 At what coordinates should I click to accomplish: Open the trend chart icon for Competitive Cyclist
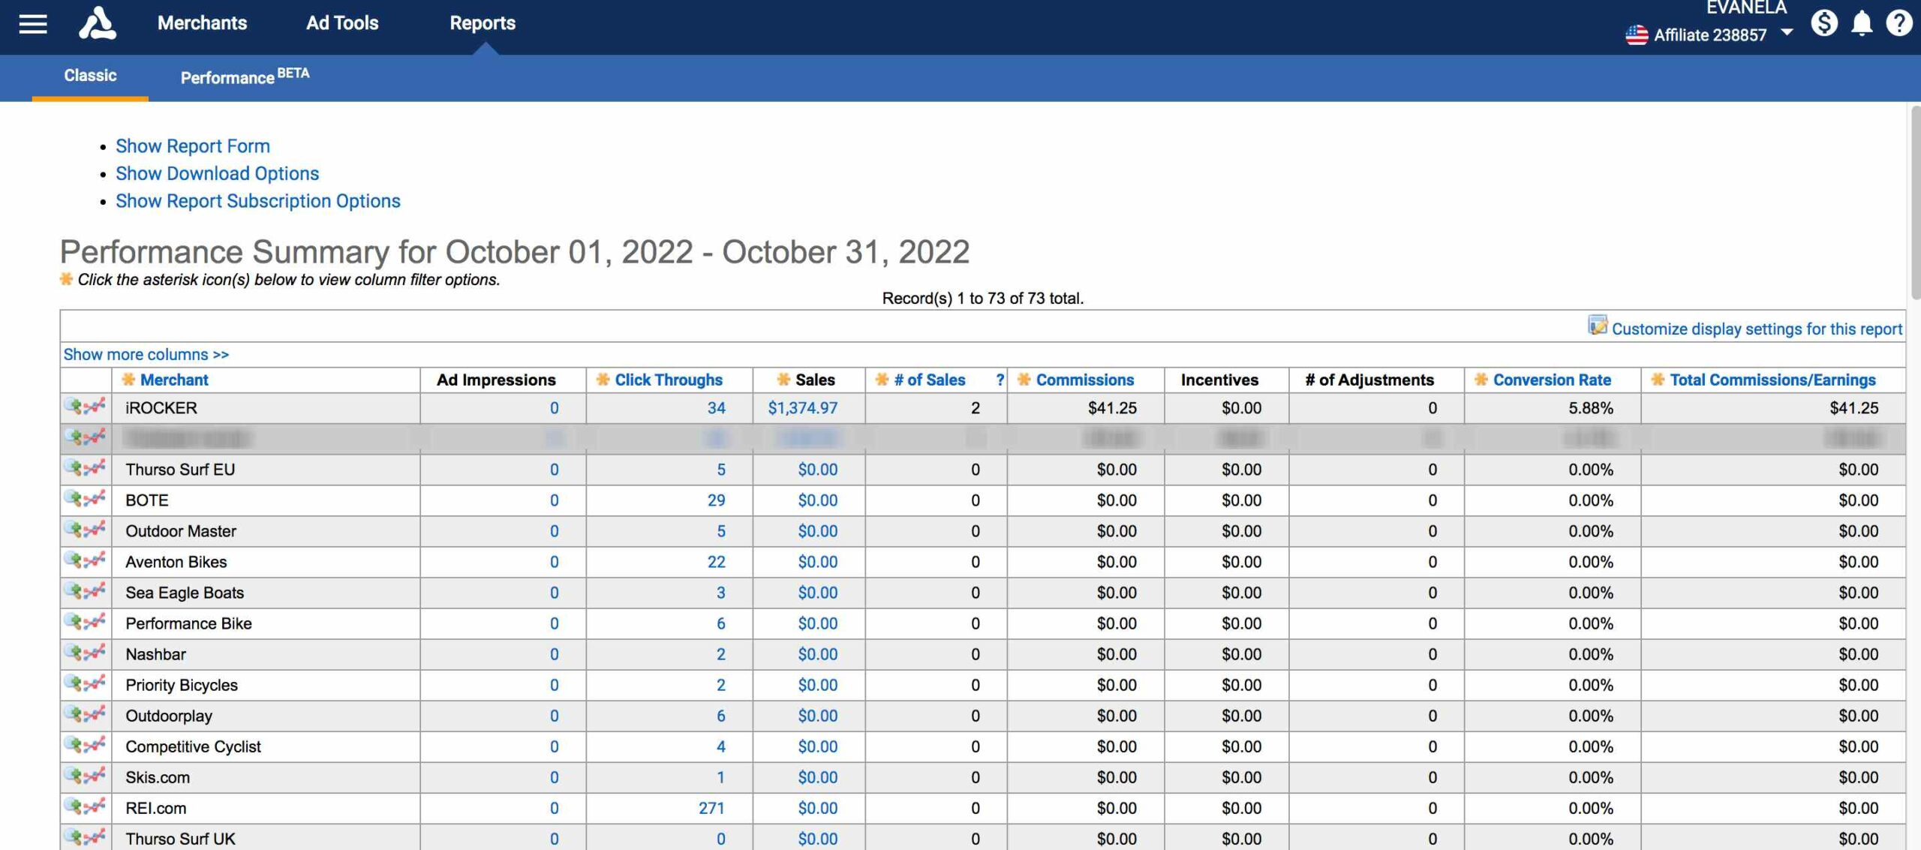95,744
